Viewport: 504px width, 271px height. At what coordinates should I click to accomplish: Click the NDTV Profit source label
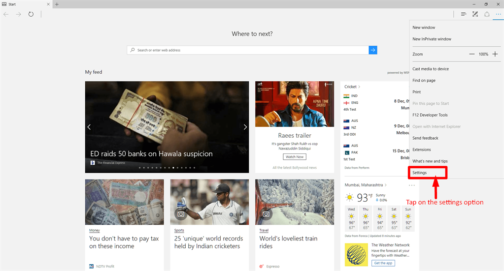(x=105, y=267)
